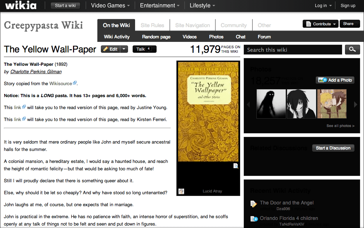
Task: Select the Community tab
Action: click(233, 25)
